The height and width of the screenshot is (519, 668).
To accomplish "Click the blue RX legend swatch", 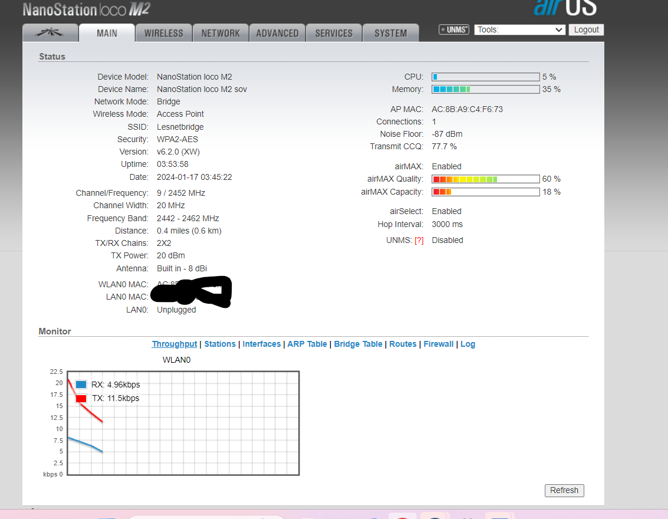I will pyautogui.click(x=81, y=385).
